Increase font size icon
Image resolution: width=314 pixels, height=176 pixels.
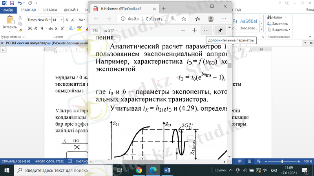point(67,20)
